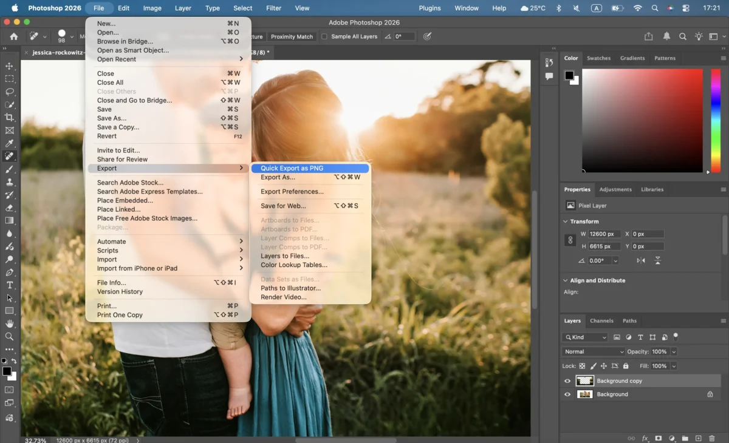Choose Quick Export as PNG
729x443 pixels.
pyautogui.click(x=310, y=169)
